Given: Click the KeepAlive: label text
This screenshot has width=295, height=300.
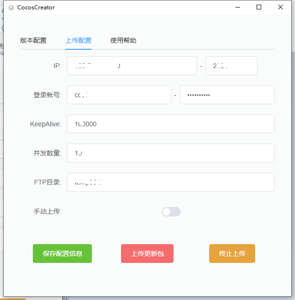Looking at the screenshot, I should (45, 124).
